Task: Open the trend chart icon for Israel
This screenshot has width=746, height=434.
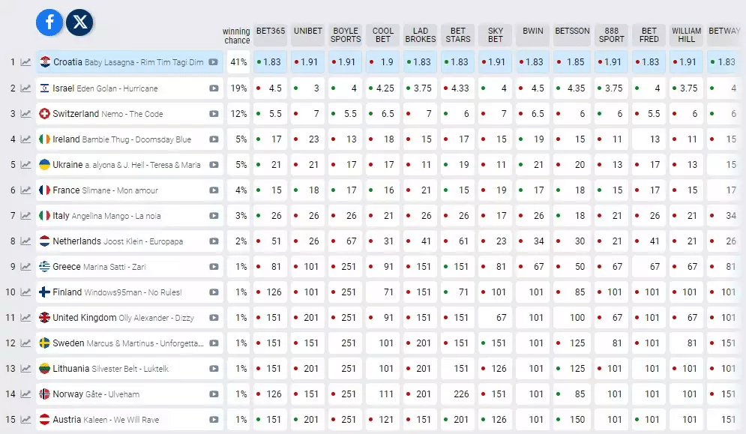Action: pos(25,88)
